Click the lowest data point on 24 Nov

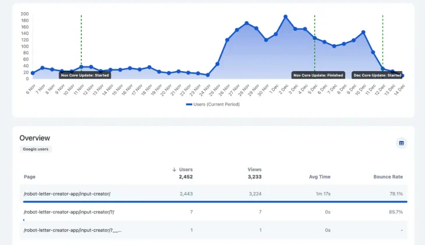pyautogui.click(x=208, y=75)
